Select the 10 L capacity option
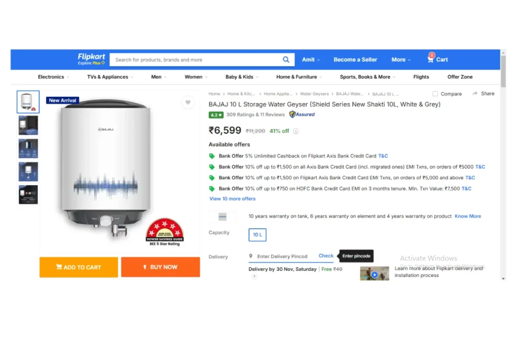The height and width of the screenshot is (344, 517). 257,235
